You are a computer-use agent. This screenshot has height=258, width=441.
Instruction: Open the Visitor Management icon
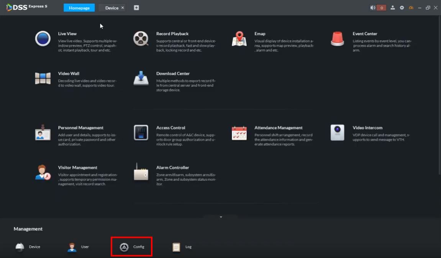tap(43, 172)
